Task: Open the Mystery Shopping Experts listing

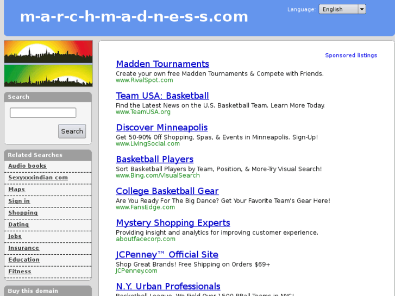Action: (173, 223)
